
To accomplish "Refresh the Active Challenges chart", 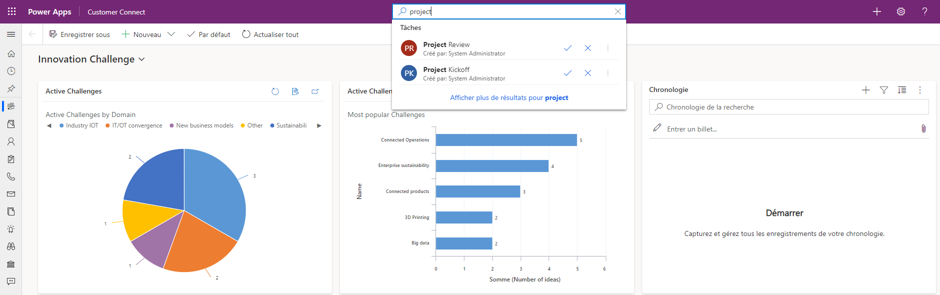I will (x=275, y=91).
